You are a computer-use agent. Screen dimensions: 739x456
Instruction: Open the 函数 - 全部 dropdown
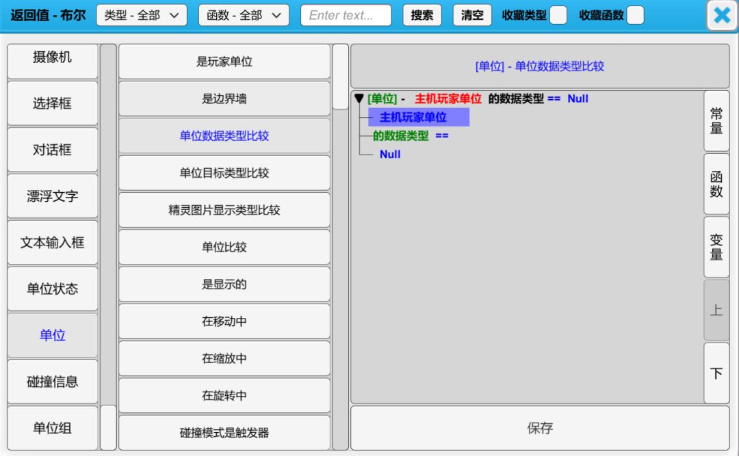(x=244, y=15)
